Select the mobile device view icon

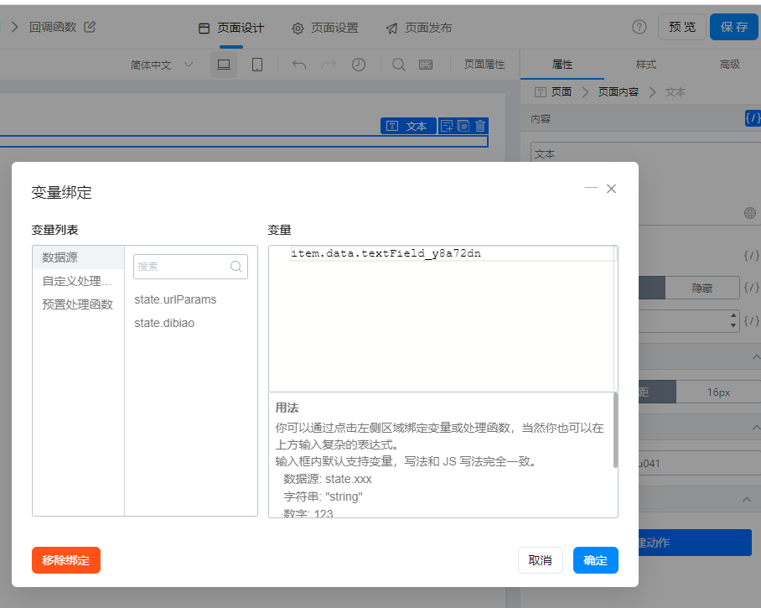pos(257,65)
